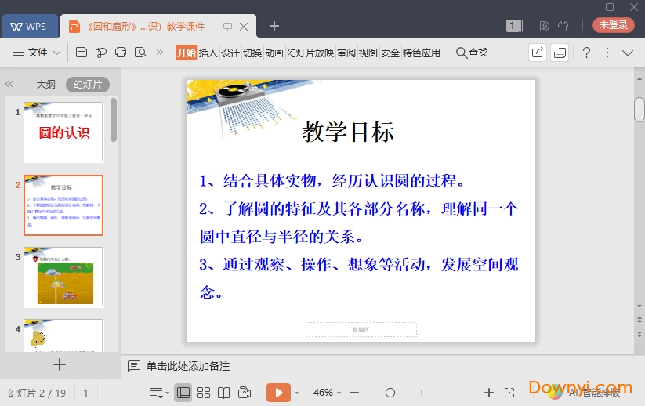Click the export to PDF icon
The width and height of the screenshot is (645, 406).
coord(101,53)
